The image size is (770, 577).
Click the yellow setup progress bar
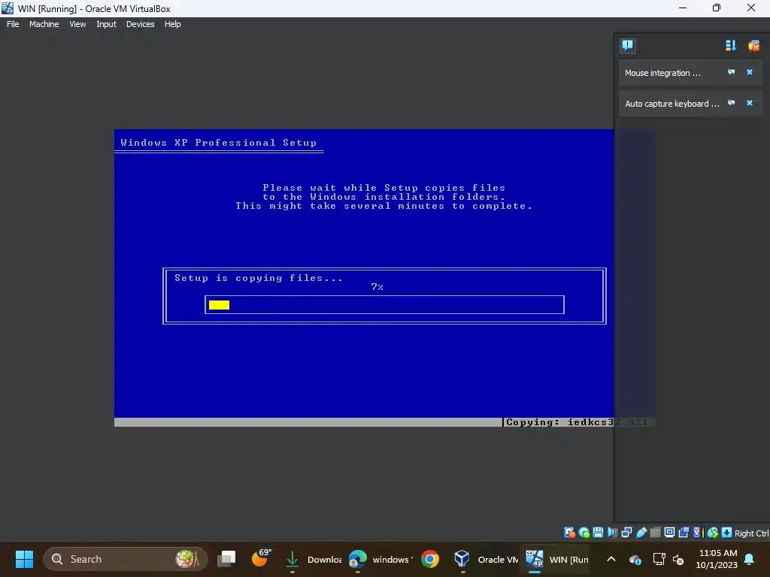coord(219,305)
